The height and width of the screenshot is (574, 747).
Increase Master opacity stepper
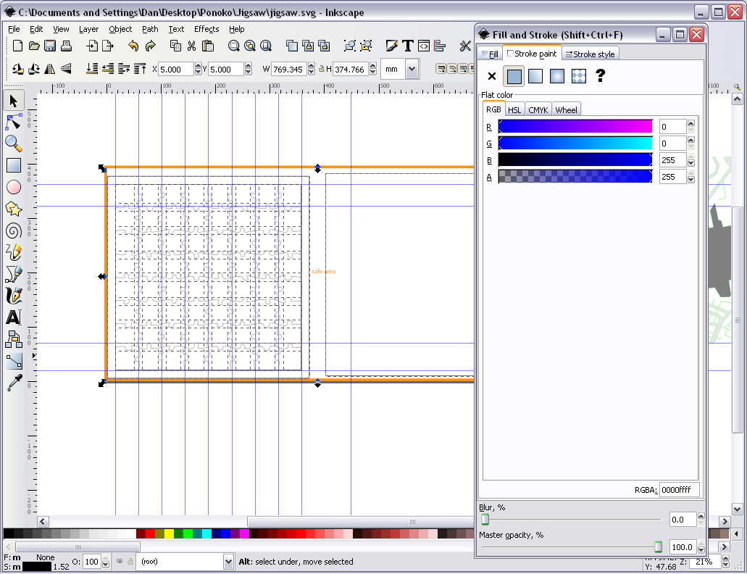pyautogui.click(x=701, y=544)
